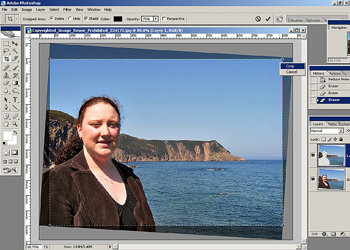This screenshot has height=250, width=350.
Task: Select the Crop tool in the toolbox
Action: [x=6, y=59]
